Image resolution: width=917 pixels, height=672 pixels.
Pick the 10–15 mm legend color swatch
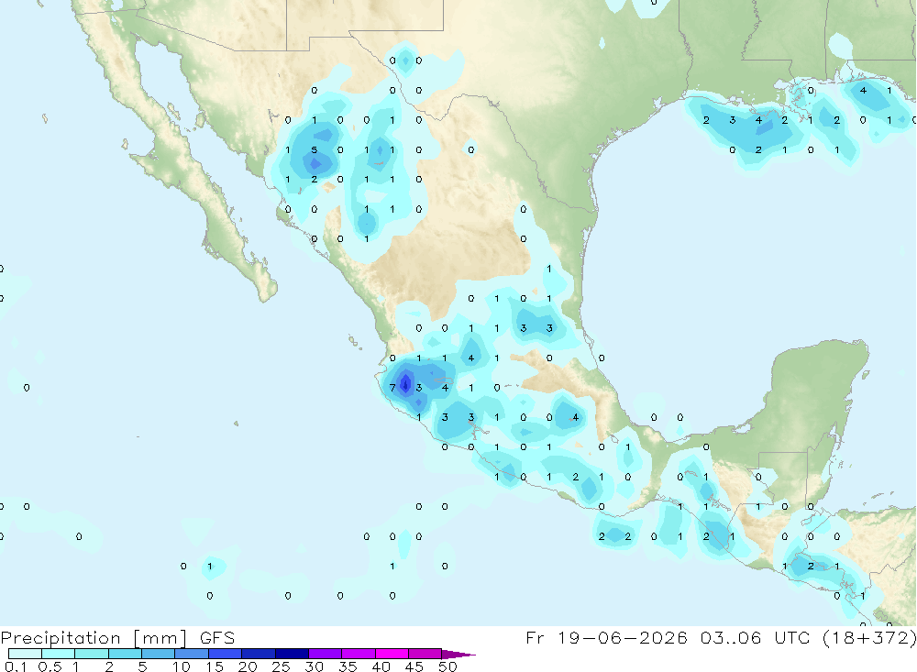(x=192, y=654)
